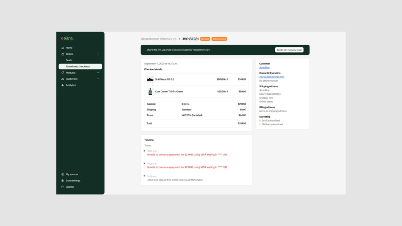Expand the Products menu chevron

tap(98, 73)
